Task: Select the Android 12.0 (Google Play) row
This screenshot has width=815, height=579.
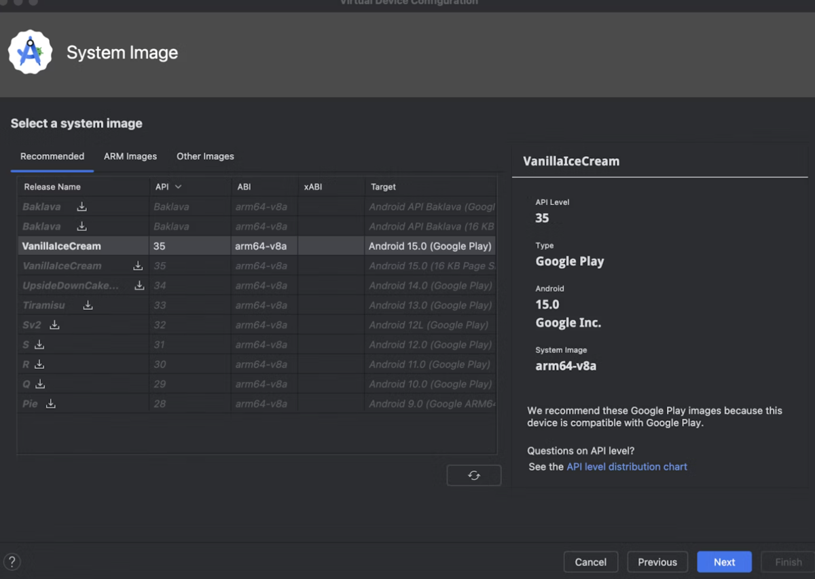Action: (x=257, y=344)
